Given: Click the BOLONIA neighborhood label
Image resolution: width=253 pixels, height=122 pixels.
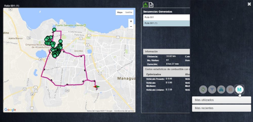Looking at the screenshot, I should 79,51.
